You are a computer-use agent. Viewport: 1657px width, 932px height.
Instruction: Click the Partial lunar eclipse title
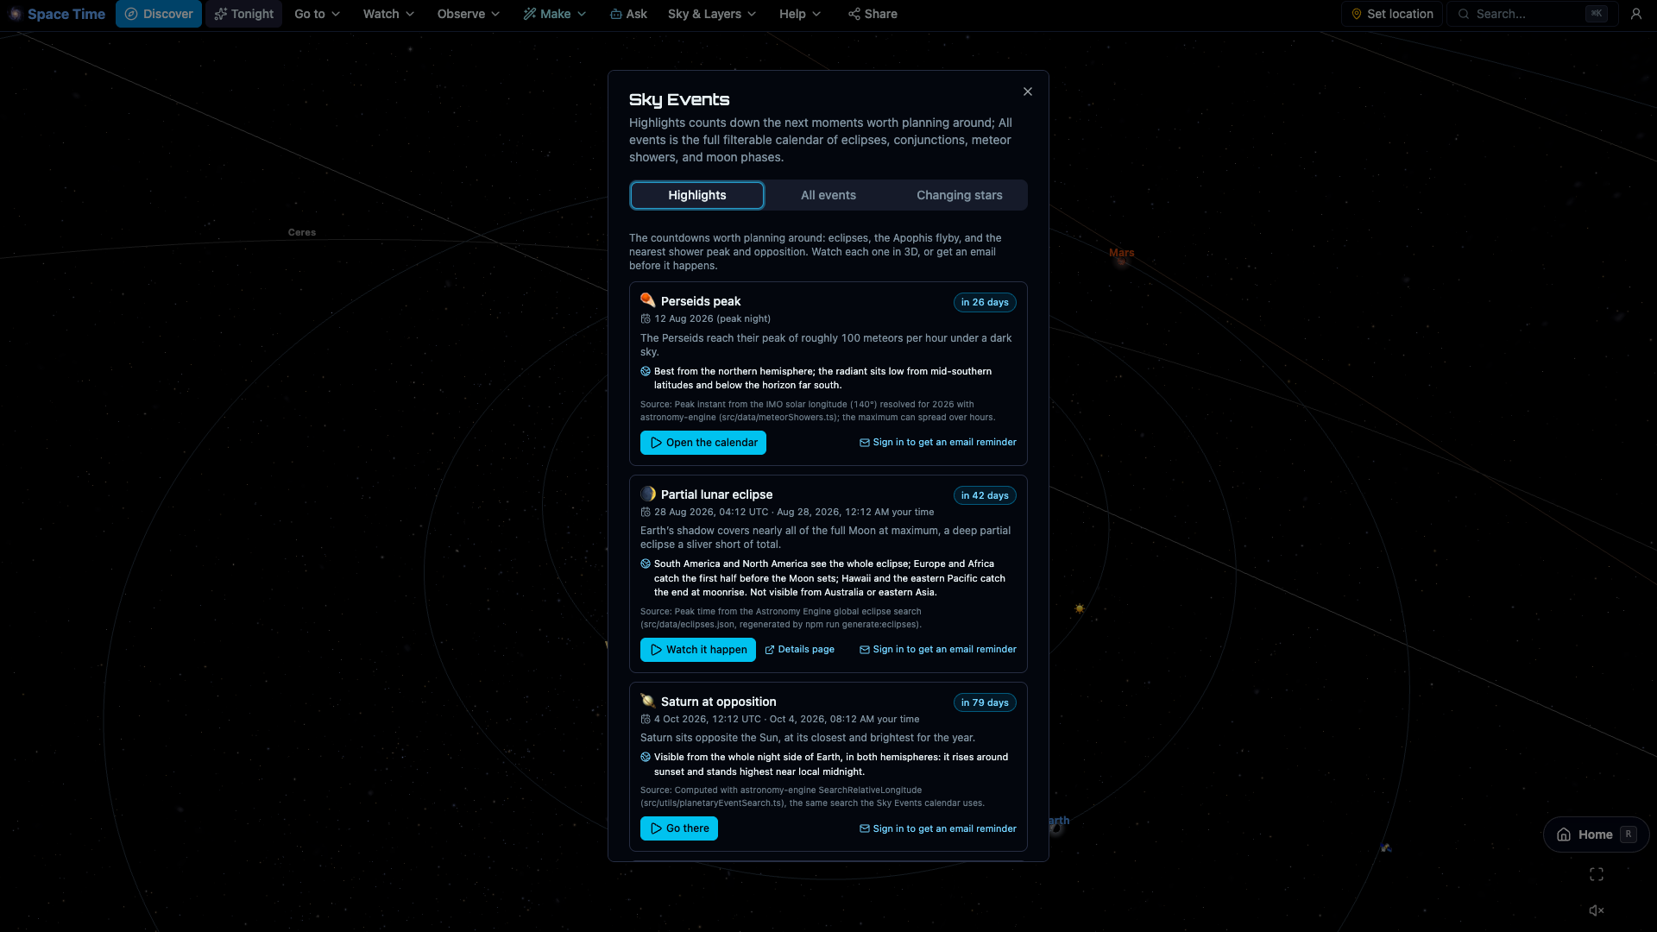717,494
